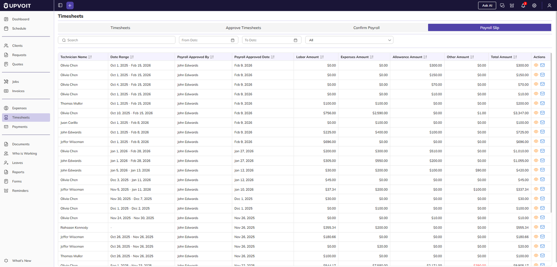Image resolution: width=557 pixels, height=267 pixels.
Task: Open the From Date calendar picker icon
Action: point(233,40)
